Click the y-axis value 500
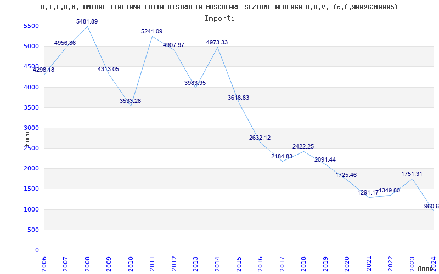 [33, 230]
